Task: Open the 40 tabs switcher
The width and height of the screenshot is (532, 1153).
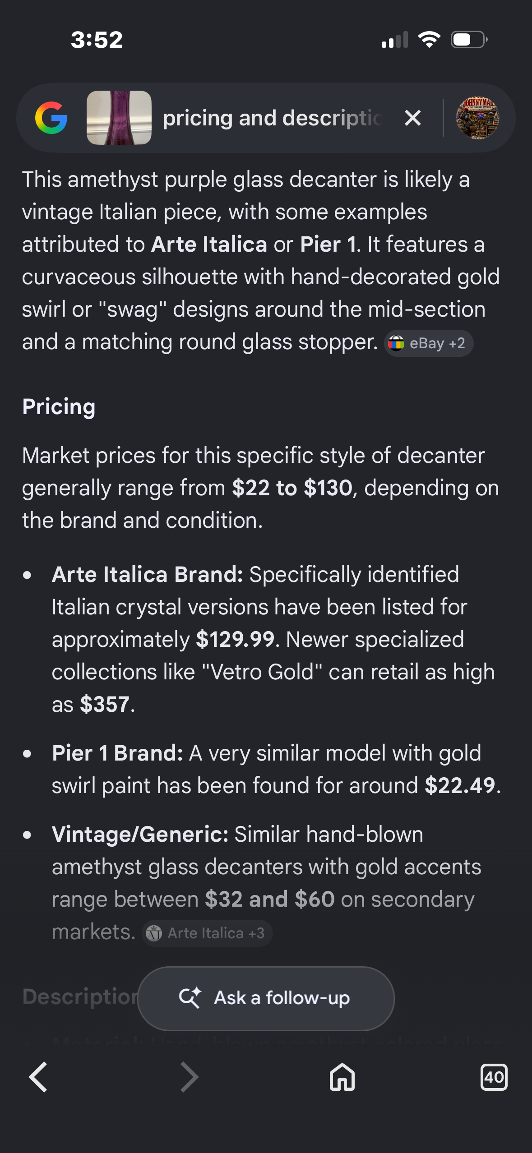Action: click(x=494, y=1077)
